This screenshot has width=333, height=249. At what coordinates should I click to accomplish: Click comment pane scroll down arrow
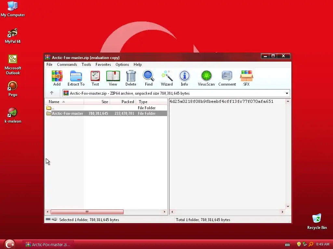pos(288,207)
